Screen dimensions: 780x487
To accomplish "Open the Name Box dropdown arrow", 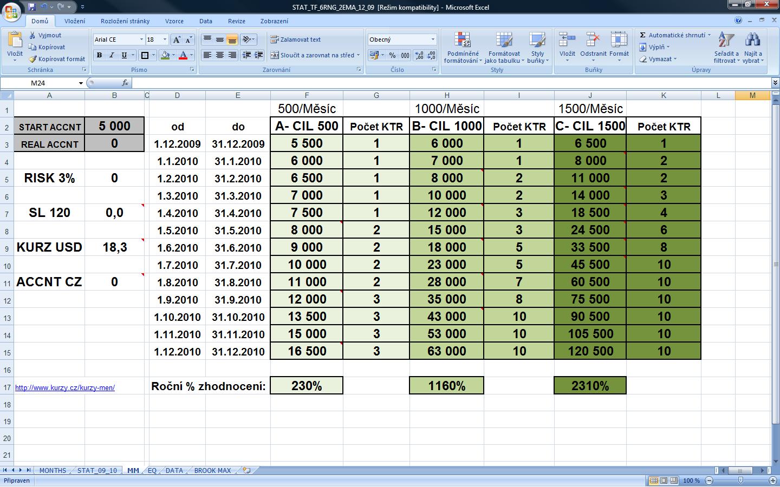I will [81, 83].
